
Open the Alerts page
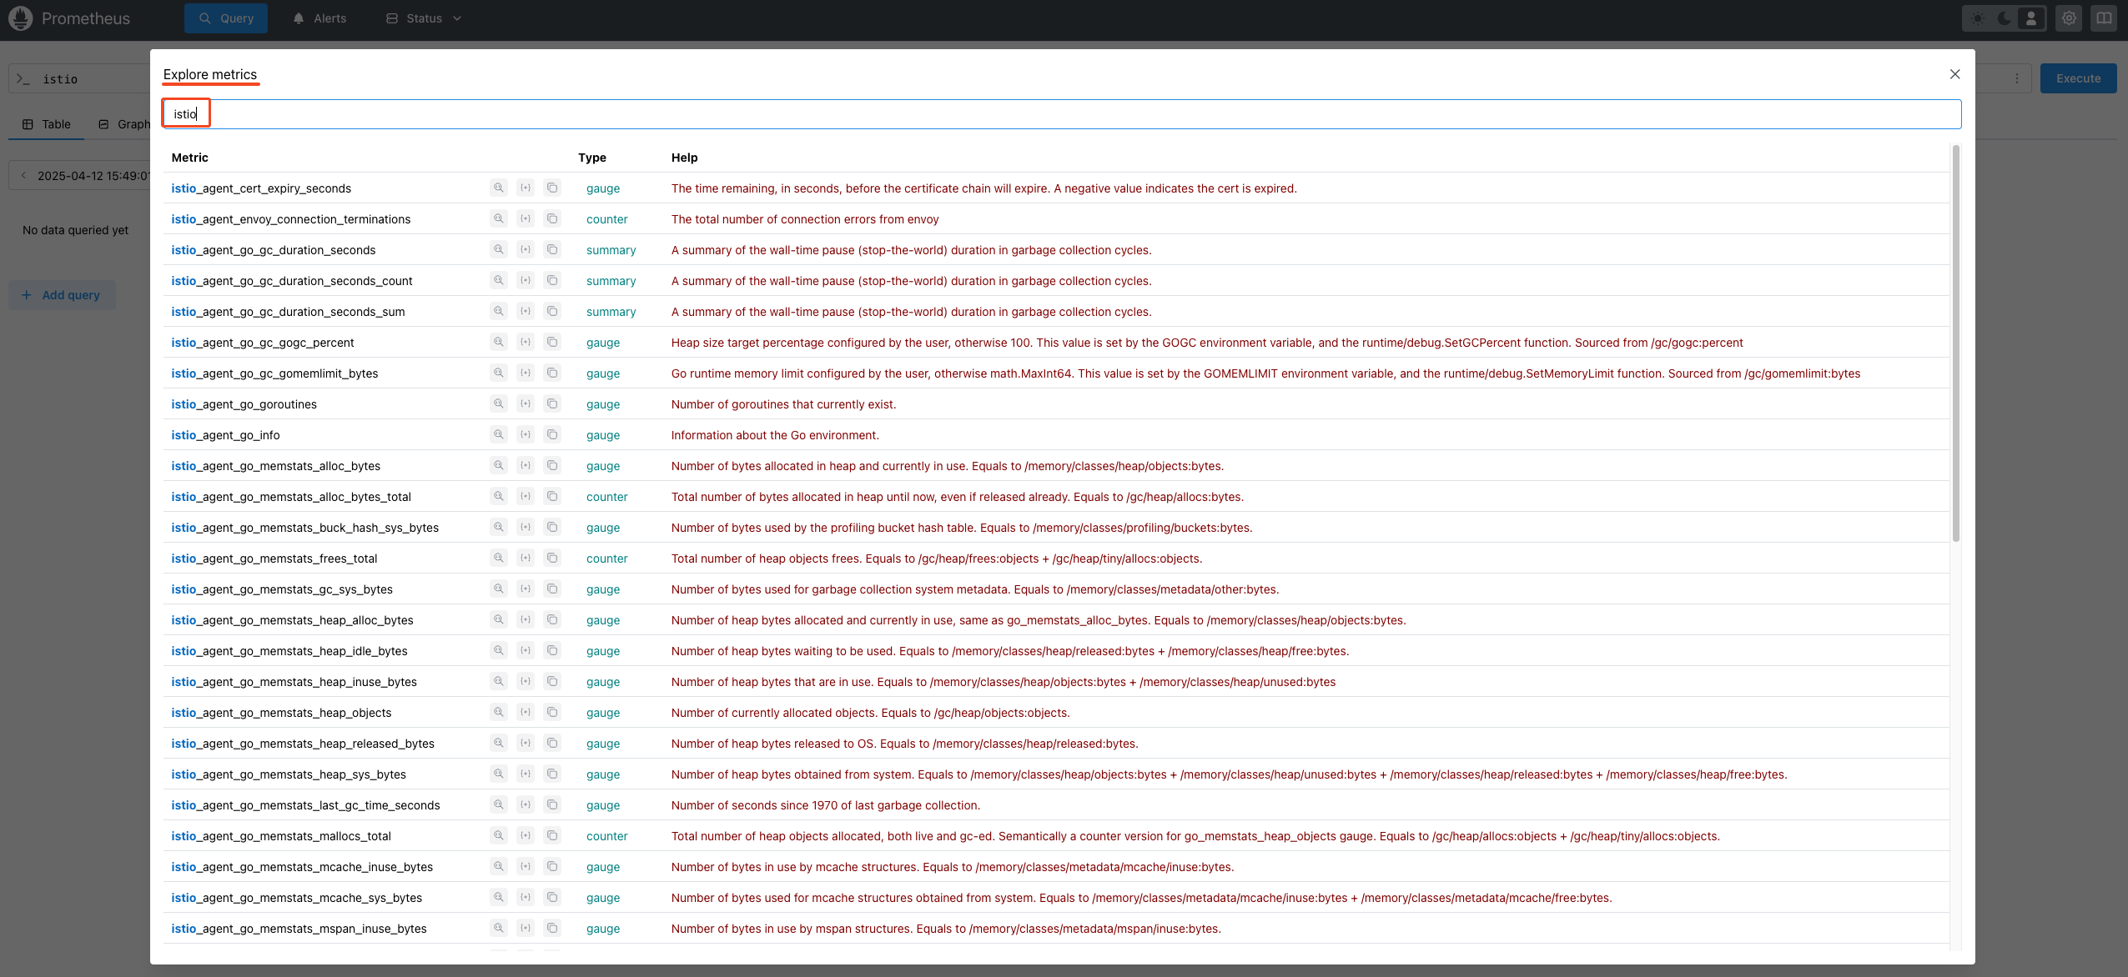(320, 18)
